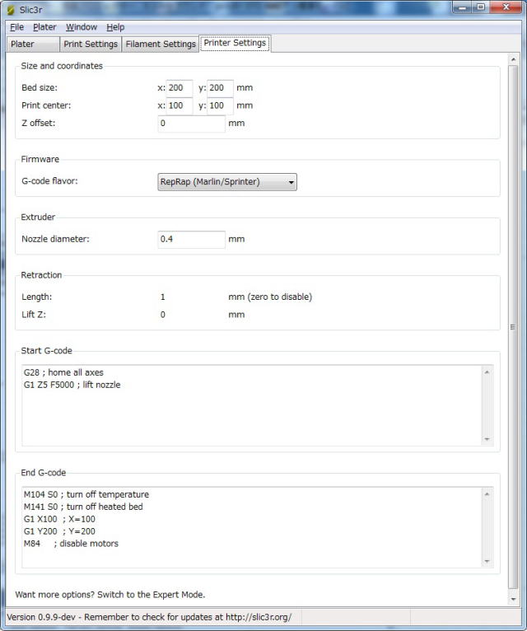
Task: Click the 'M84 ; disable motors' line
Action: point(71,544)
